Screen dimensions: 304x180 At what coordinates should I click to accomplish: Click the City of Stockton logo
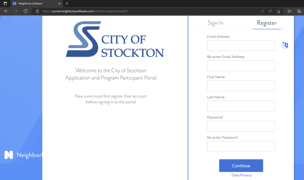click(115, 39)
